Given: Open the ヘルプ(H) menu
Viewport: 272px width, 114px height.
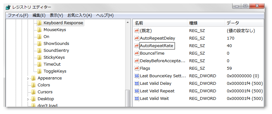Looking at the screenshot, I should [105, 15].
